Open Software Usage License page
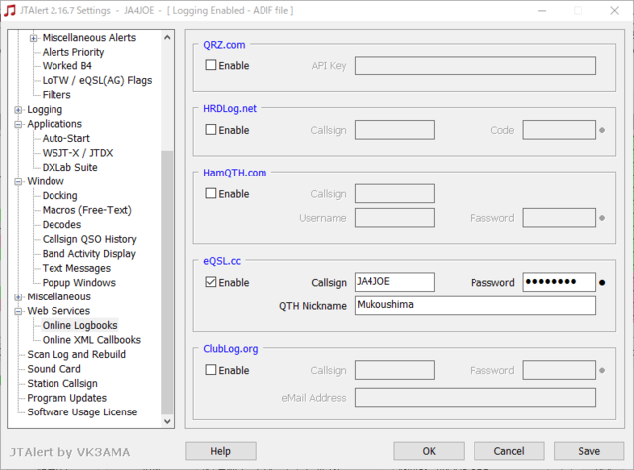 82,411
